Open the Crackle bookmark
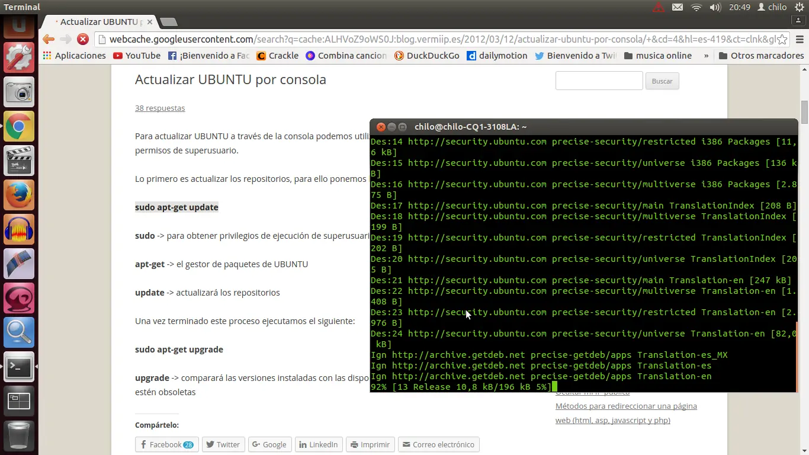Image resolution: width=809 pixels, height=455 pixels. pos(278,56)
